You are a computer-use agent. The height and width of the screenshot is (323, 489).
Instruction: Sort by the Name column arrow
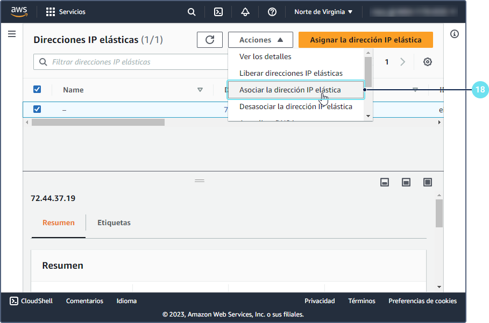pyautogui.click(x=200, y=90)
